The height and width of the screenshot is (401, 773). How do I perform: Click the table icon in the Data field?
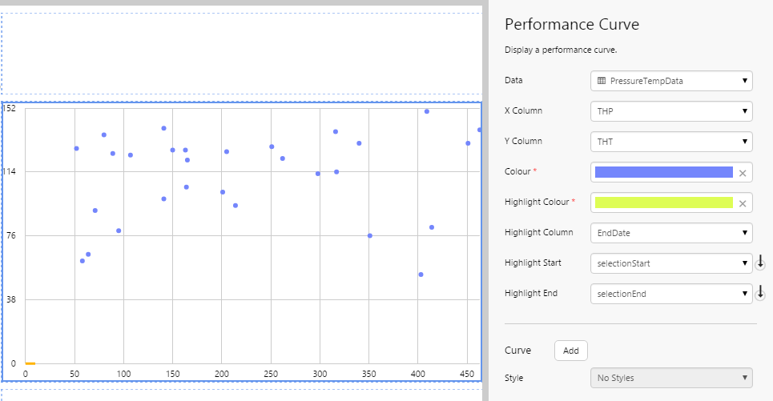pos(602,81)
